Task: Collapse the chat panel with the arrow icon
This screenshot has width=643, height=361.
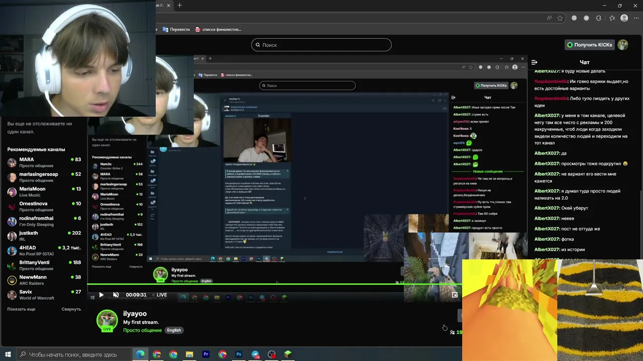Action: (x=534, y=62)
